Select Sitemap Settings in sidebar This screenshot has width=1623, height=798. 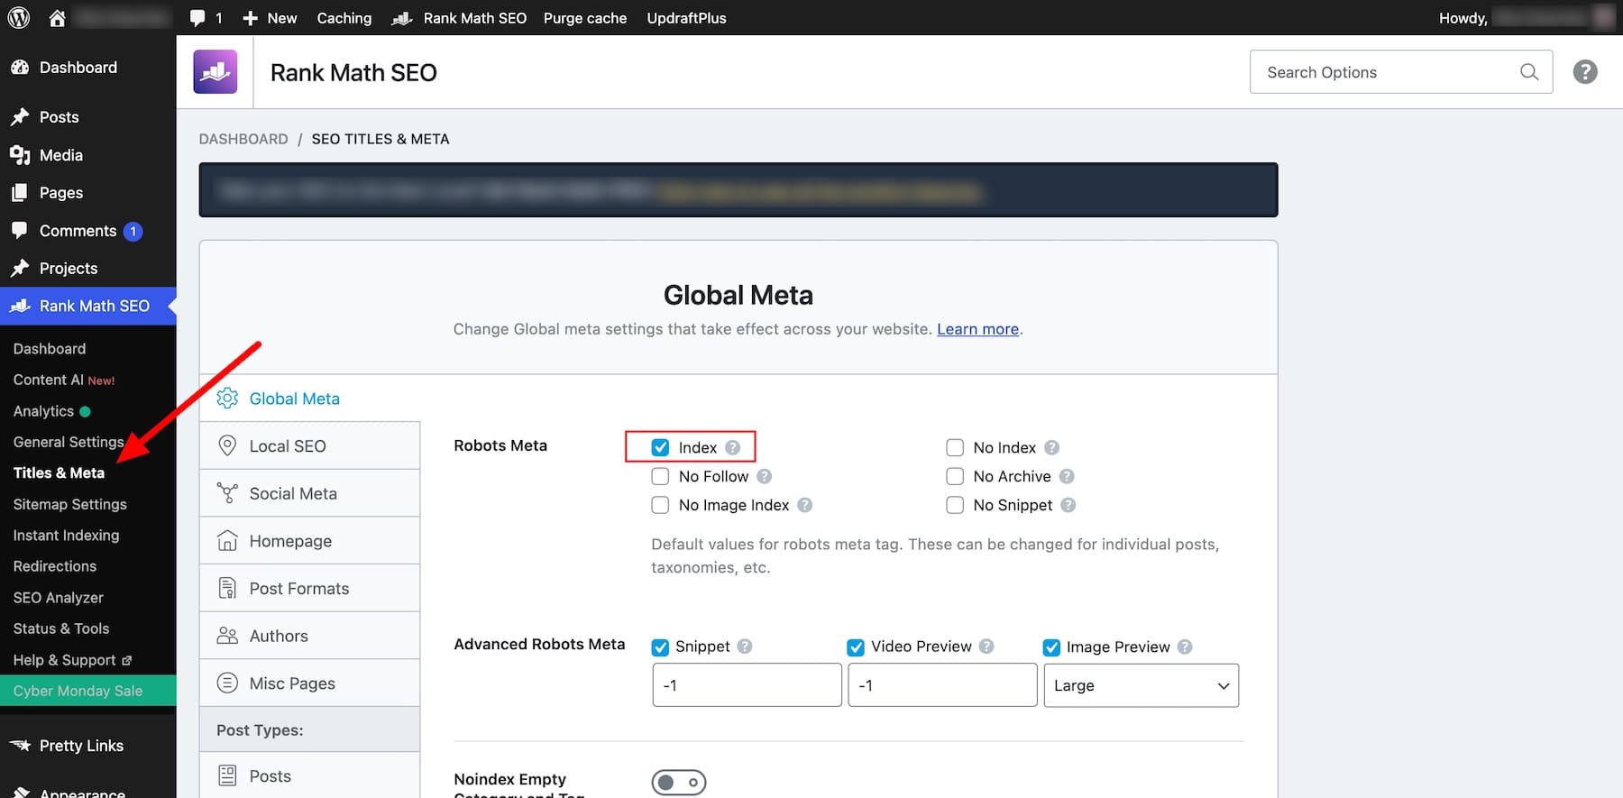pos(69,504)
